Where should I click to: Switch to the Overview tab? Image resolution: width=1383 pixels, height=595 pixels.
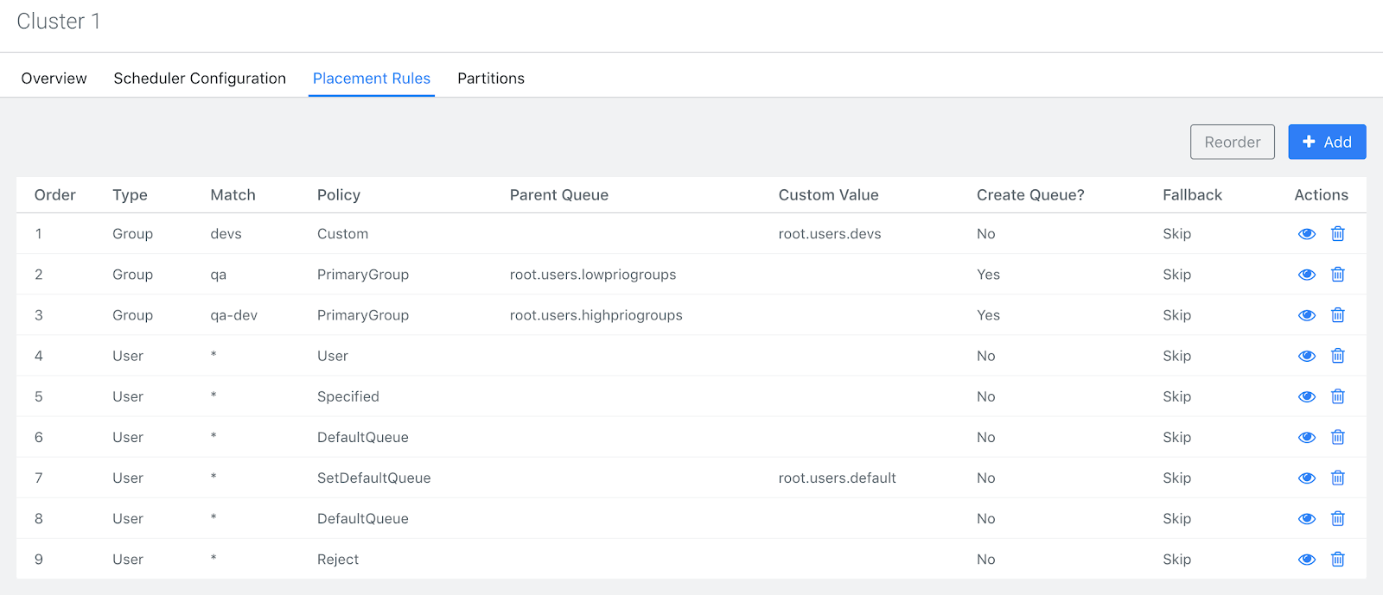click(54, 79)
